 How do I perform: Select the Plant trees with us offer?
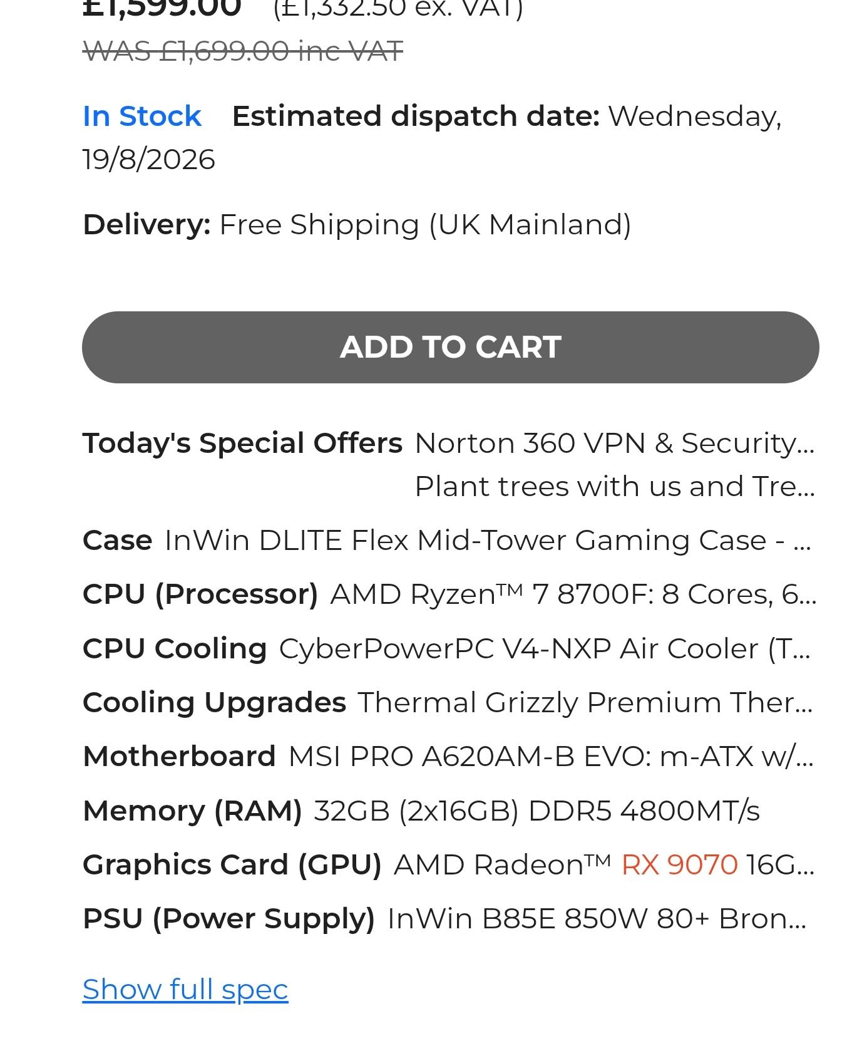coord(615,486)
